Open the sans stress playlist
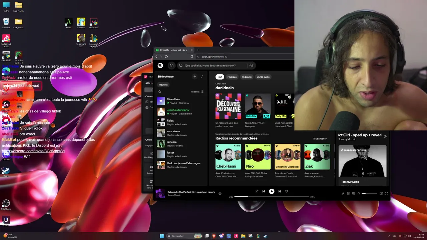Screen dimensions: 427x240 (x=180, y=133)
